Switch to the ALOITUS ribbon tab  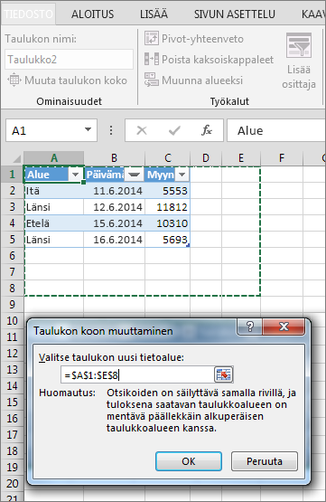(92, 14)
